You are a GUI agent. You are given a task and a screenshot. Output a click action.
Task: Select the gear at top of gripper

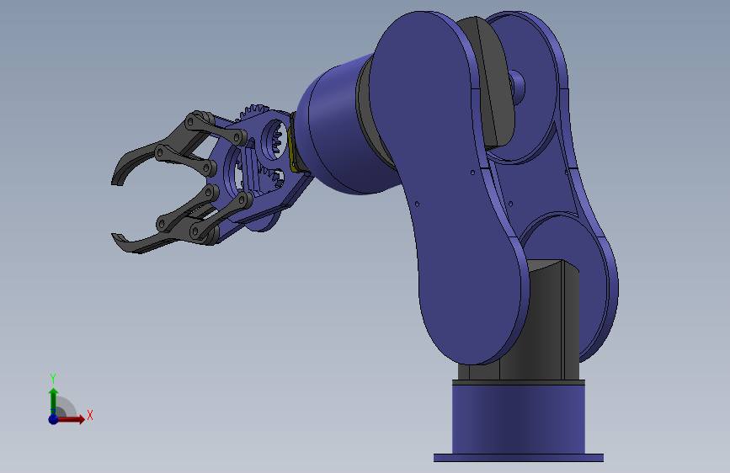pyautogui.click(x=253, y=111)
